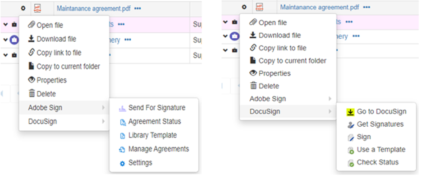The image size is (426, 182).
Task: Open Maintanance agreement.pdf link in DocuSign screenshot
Action: (320, 7)
